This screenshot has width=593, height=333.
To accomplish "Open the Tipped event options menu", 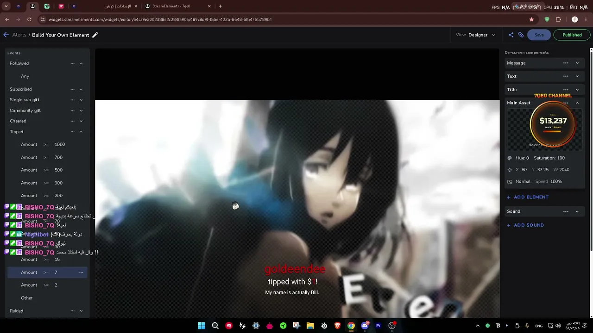I will pos(72,132).
